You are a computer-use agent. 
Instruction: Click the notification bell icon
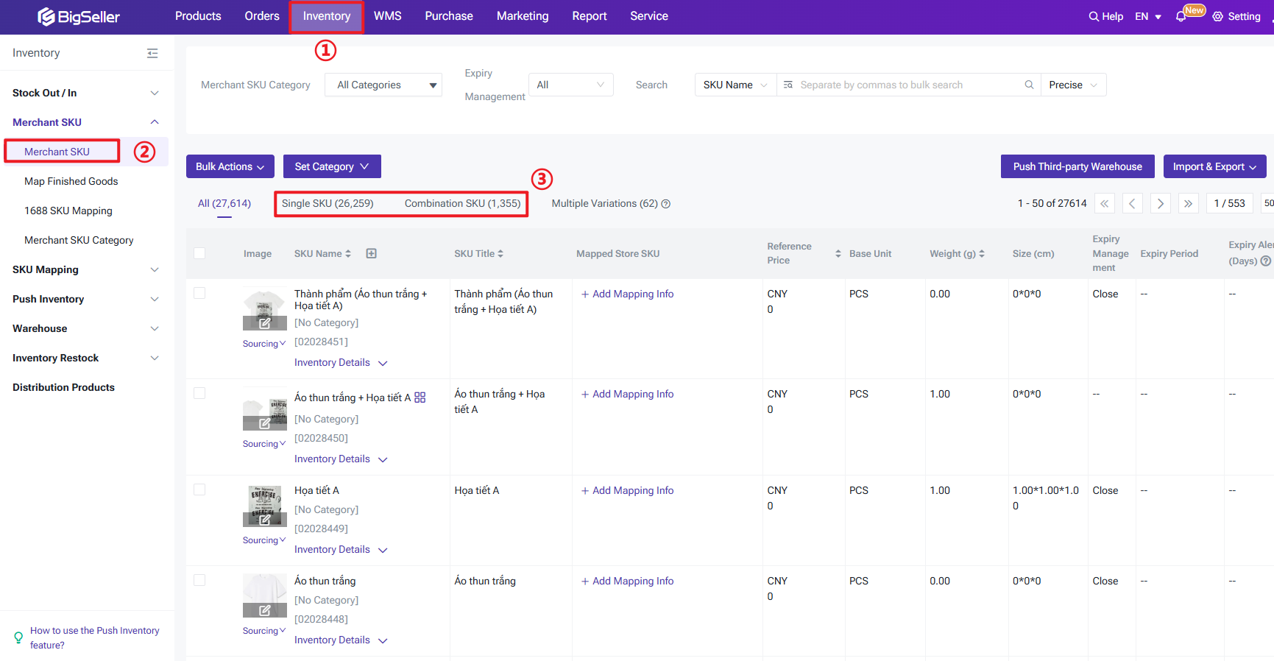1181,16
